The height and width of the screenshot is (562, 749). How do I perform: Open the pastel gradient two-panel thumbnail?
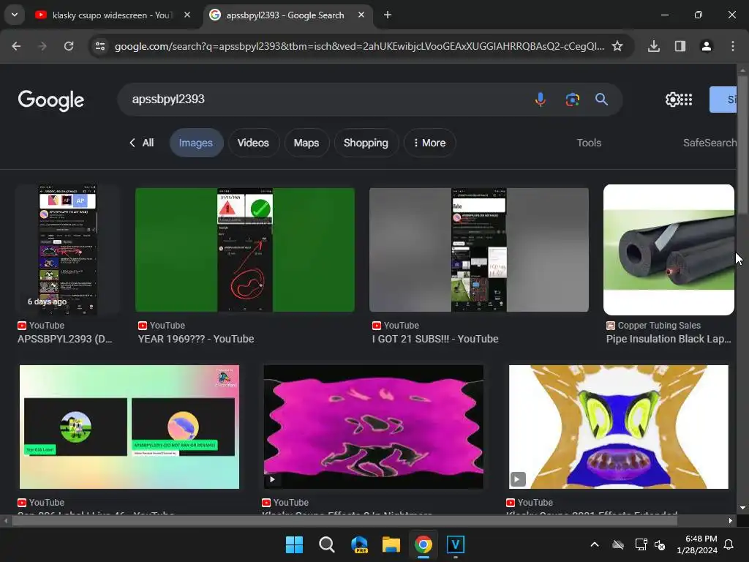pos(129,427)
